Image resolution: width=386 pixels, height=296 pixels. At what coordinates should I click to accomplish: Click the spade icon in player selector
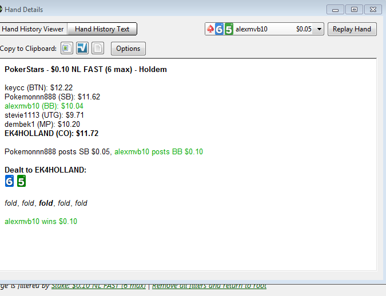tap(210, 29)
